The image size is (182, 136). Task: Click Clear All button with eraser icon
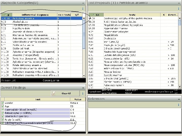[x=65, y=93]
